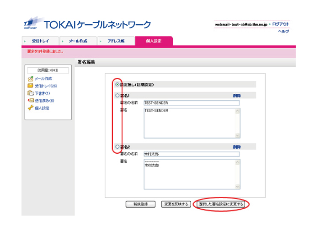
Task: Click the 削除 link for 署名1
Action: click(x=237, y=96)
